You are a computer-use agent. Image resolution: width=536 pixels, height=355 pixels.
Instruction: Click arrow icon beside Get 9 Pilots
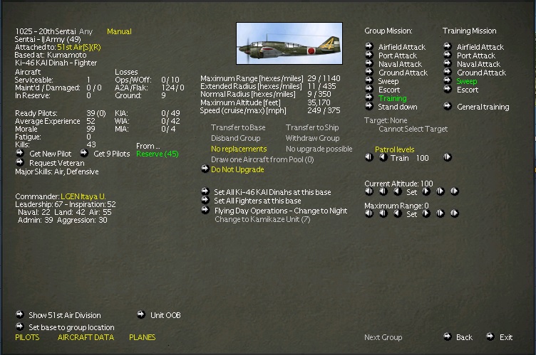click(84, 152)
